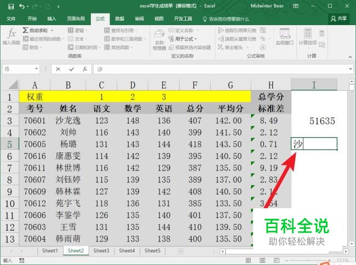Open the Insert (插入) tab
Screen dimensions: 356x265
(51, 19)
